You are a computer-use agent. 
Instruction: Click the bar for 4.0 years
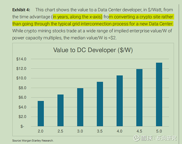click(x=120, y=101)
